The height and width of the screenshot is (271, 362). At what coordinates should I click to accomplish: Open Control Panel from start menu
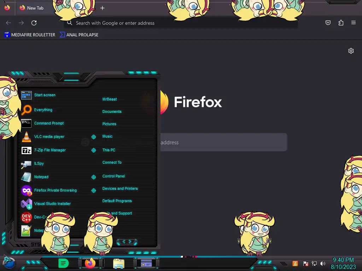[113, 176]
